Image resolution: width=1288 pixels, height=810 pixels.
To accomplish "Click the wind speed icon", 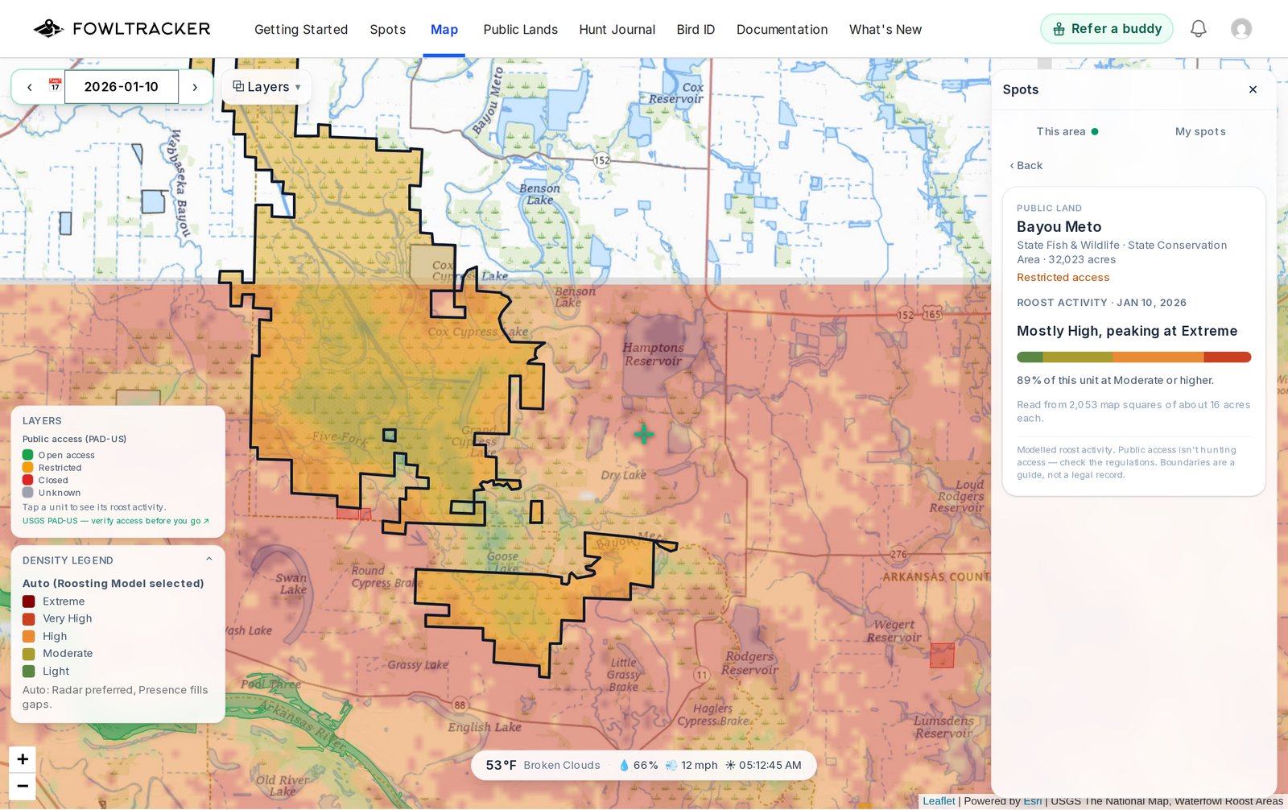I will [671, 765].
